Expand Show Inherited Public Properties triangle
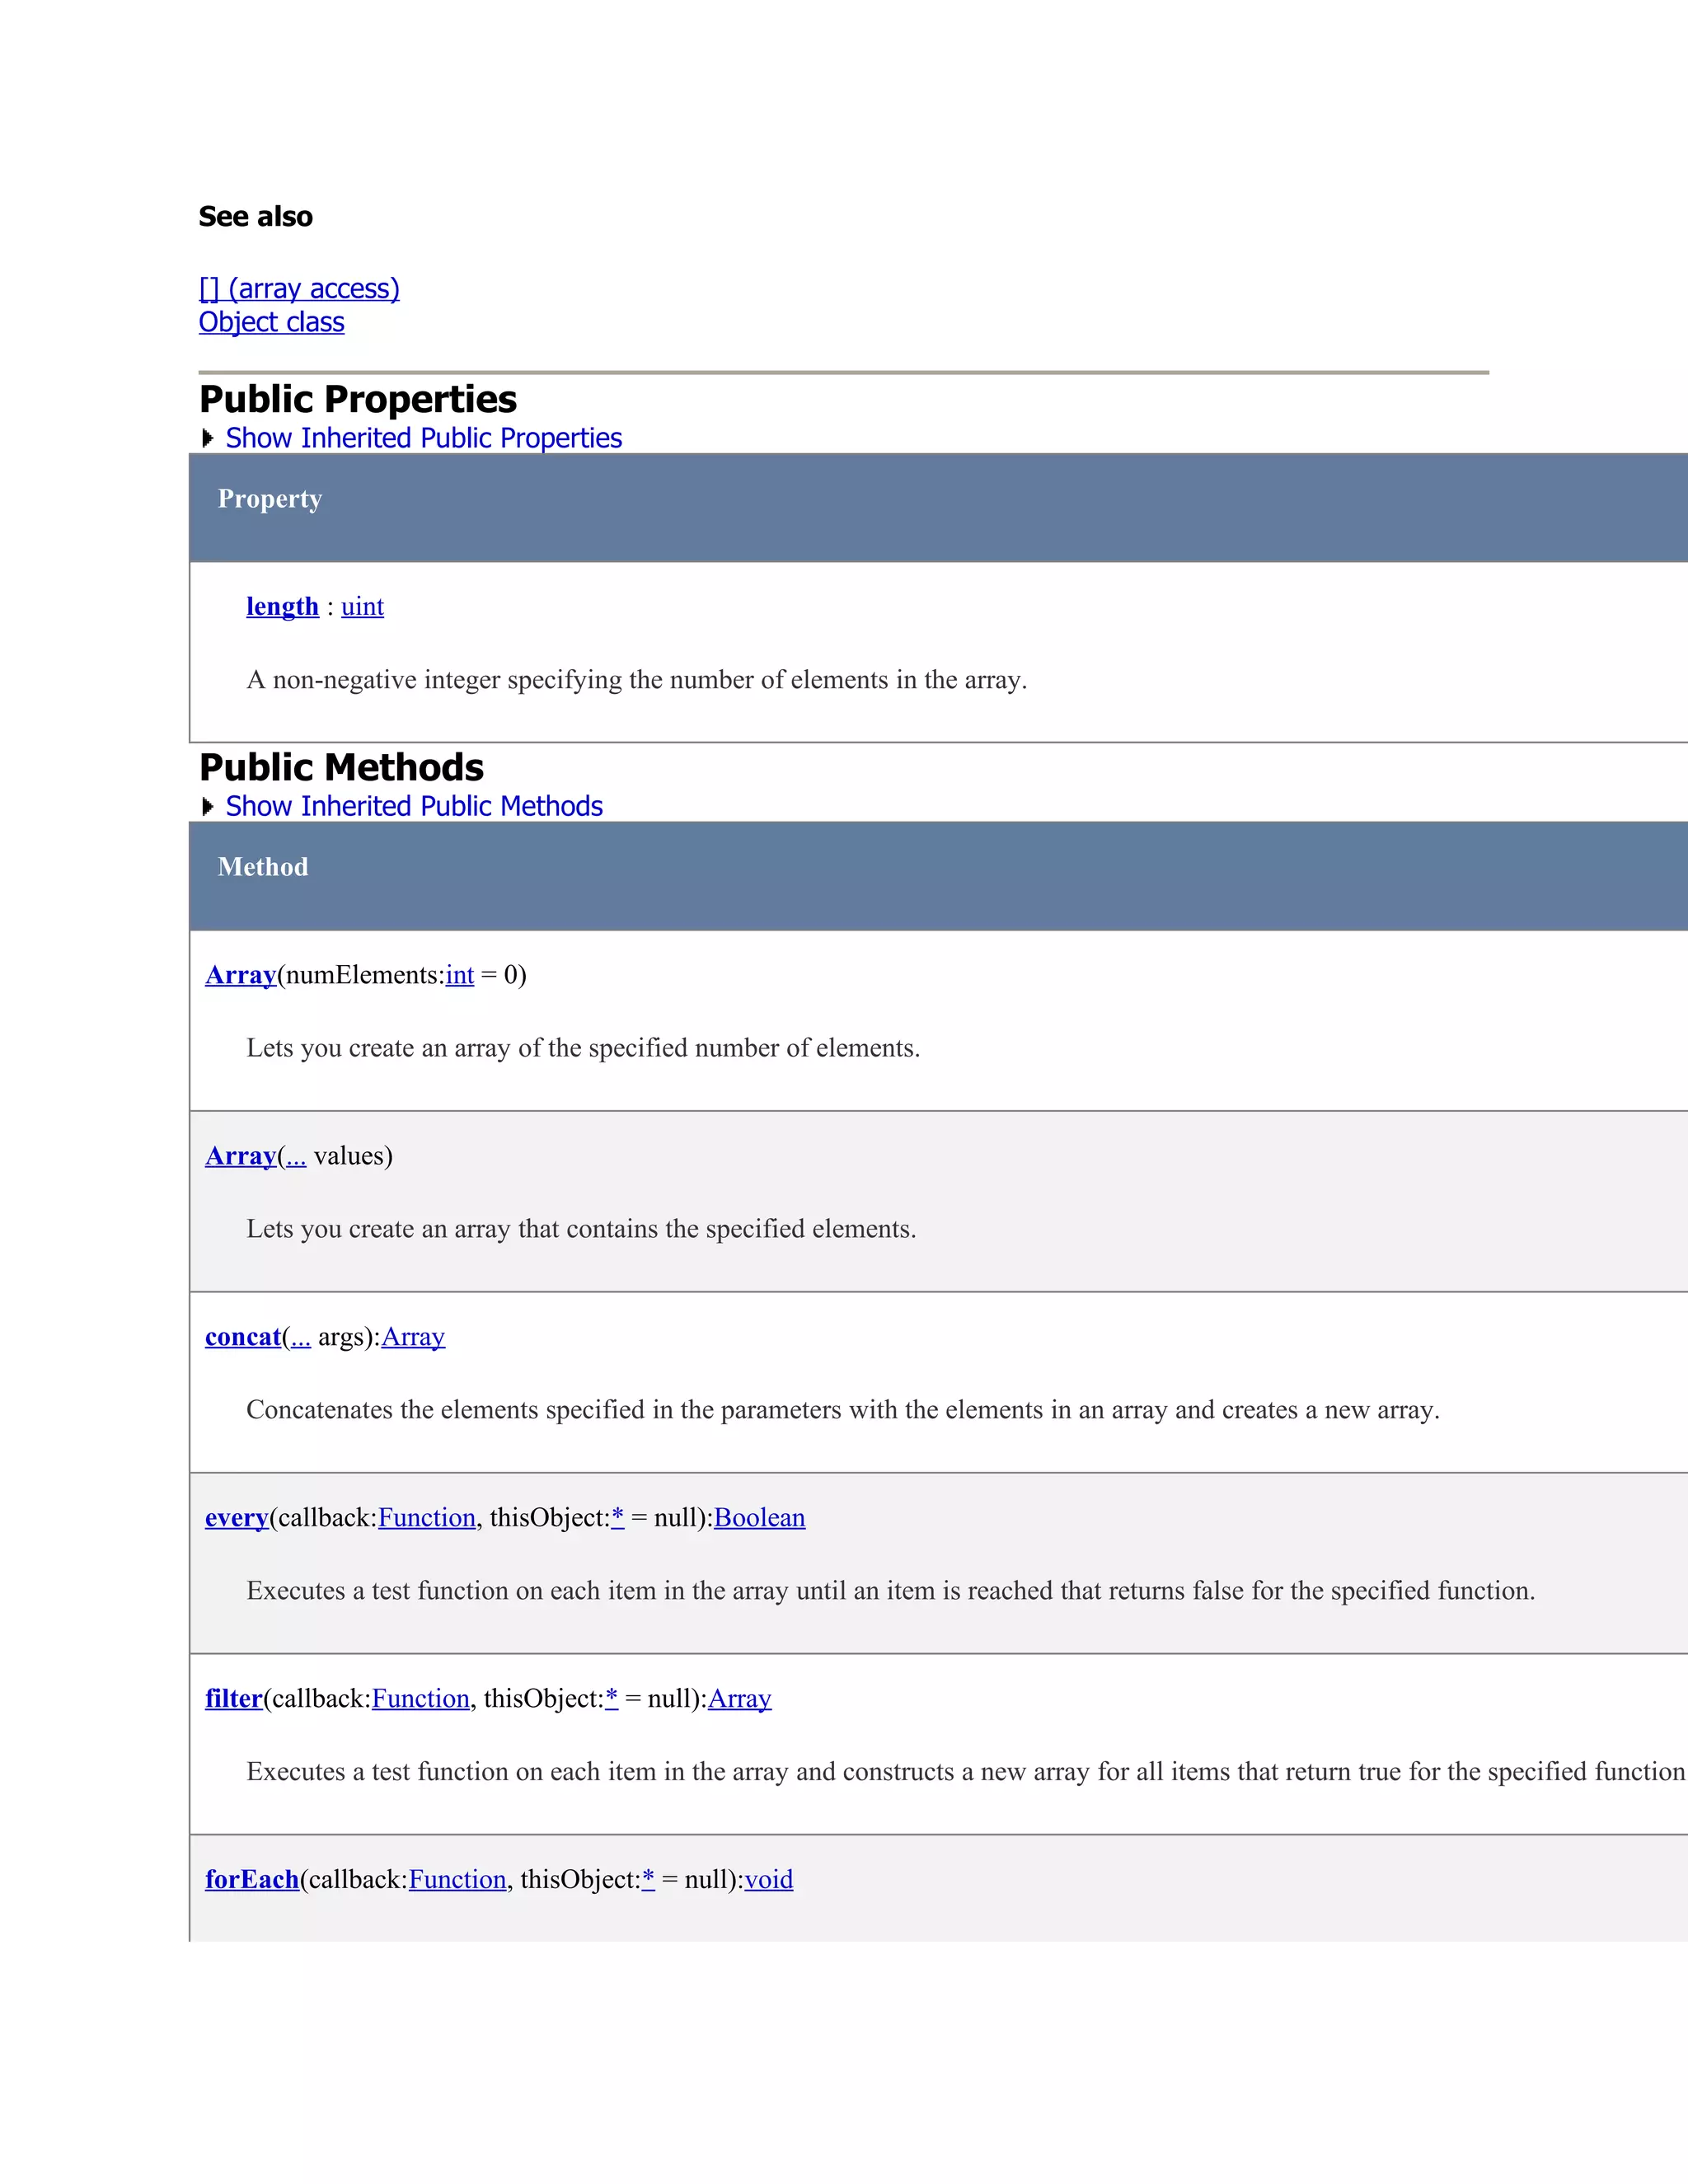The image size is (1688, 2184). click(x=208, y=438)
